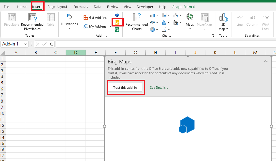276x161 pixels.
Task: Open the Illustrations dropdown
Action: [x=69, y=22]
